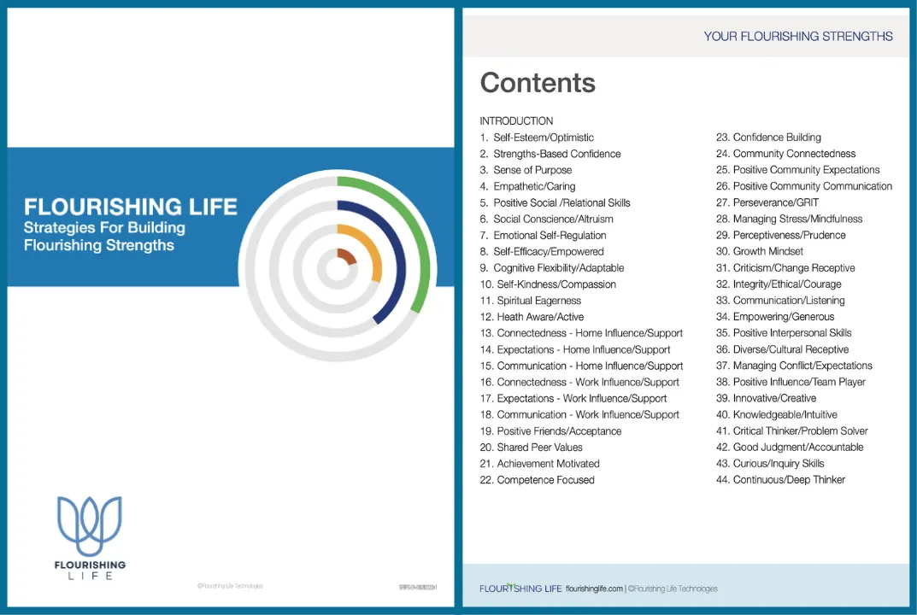
Task: Click the FLOURISHING LIFE footer logo
Action: tap(520, 589)
